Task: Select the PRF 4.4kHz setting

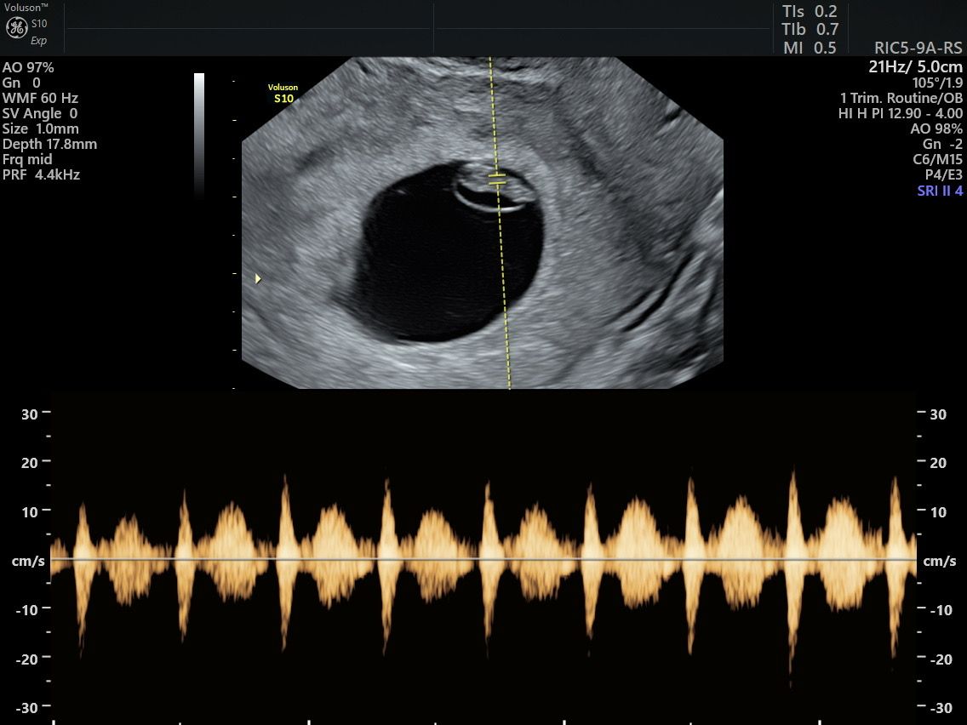Action: click(x=42, y=174)
